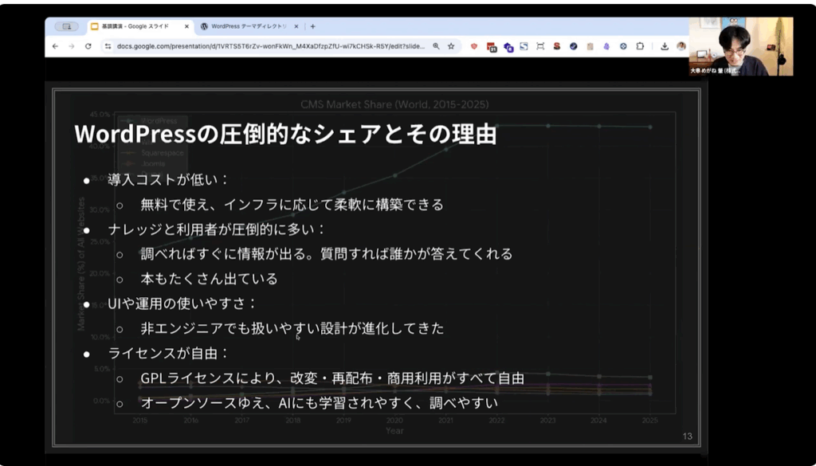Click the capture frame extension icon

point(540,46)
